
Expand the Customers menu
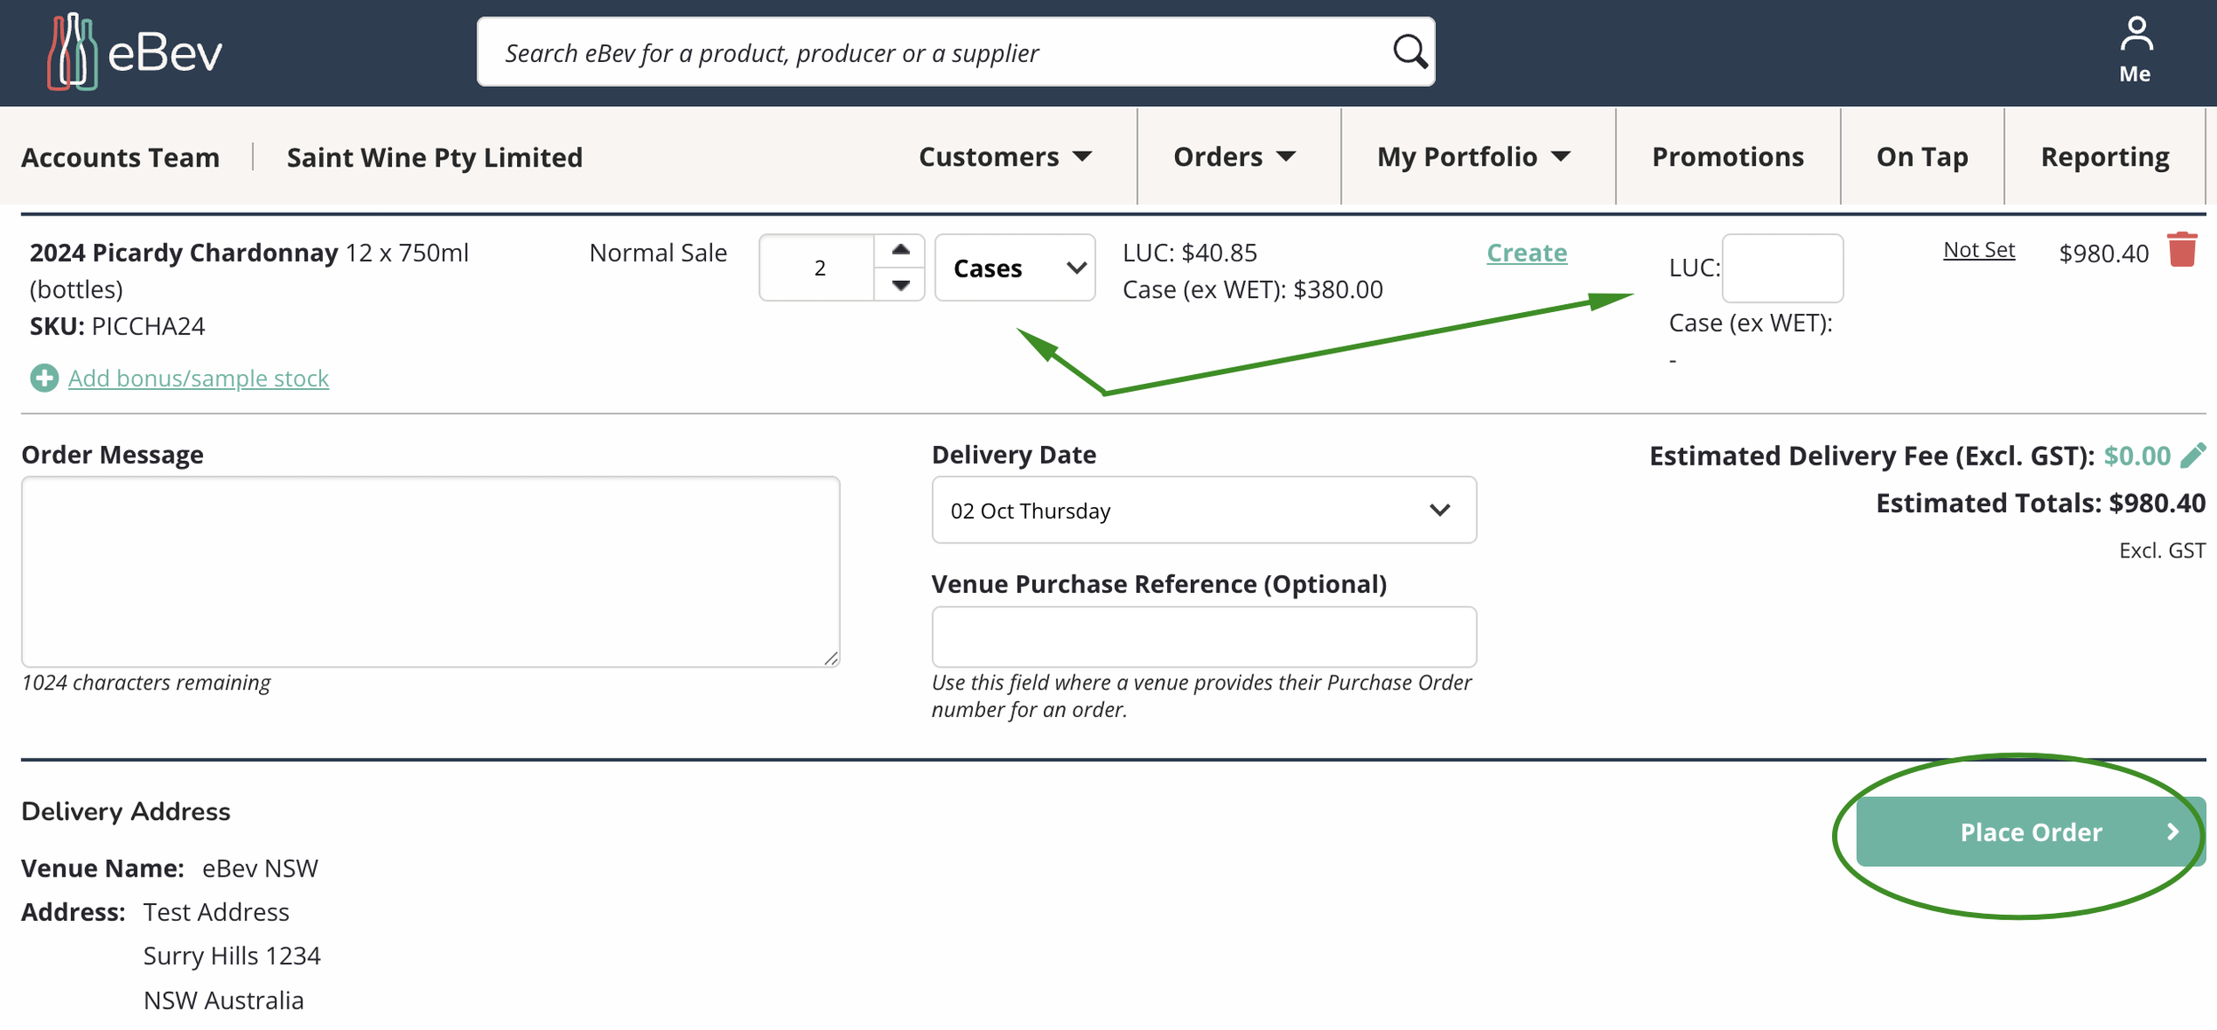(x=1005, y=157)
